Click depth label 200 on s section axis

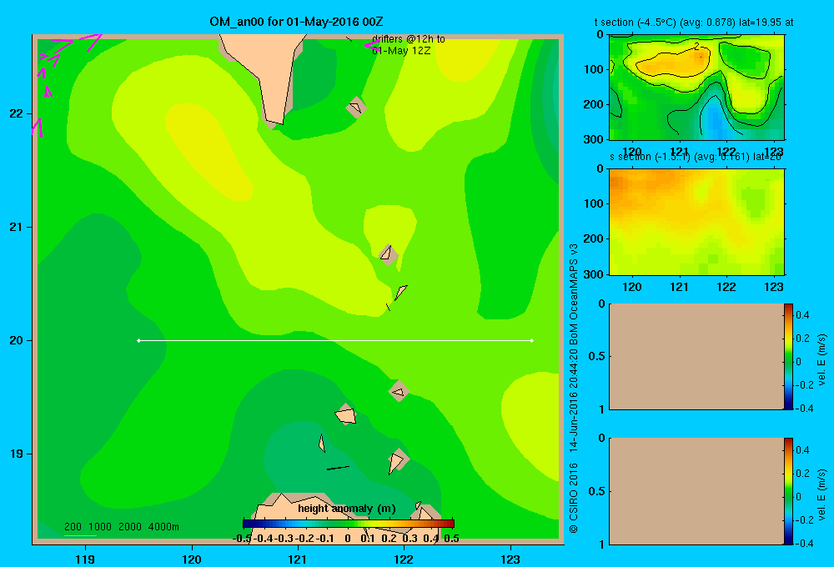(x=594, y=238)
